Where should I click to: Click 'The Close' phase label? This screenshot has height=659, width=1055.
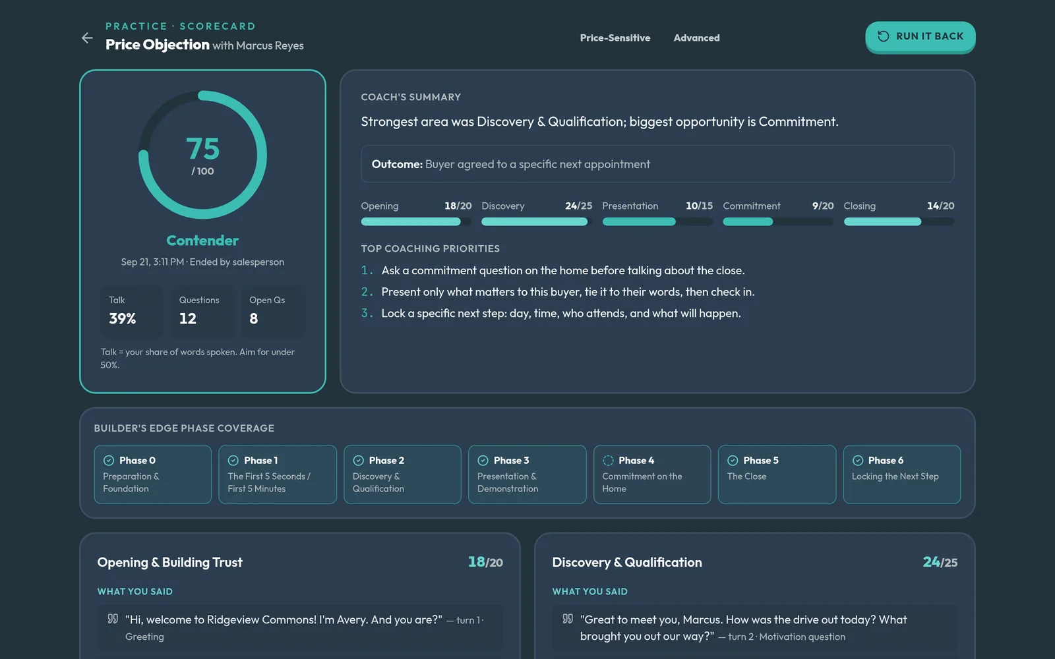[746, 476]
